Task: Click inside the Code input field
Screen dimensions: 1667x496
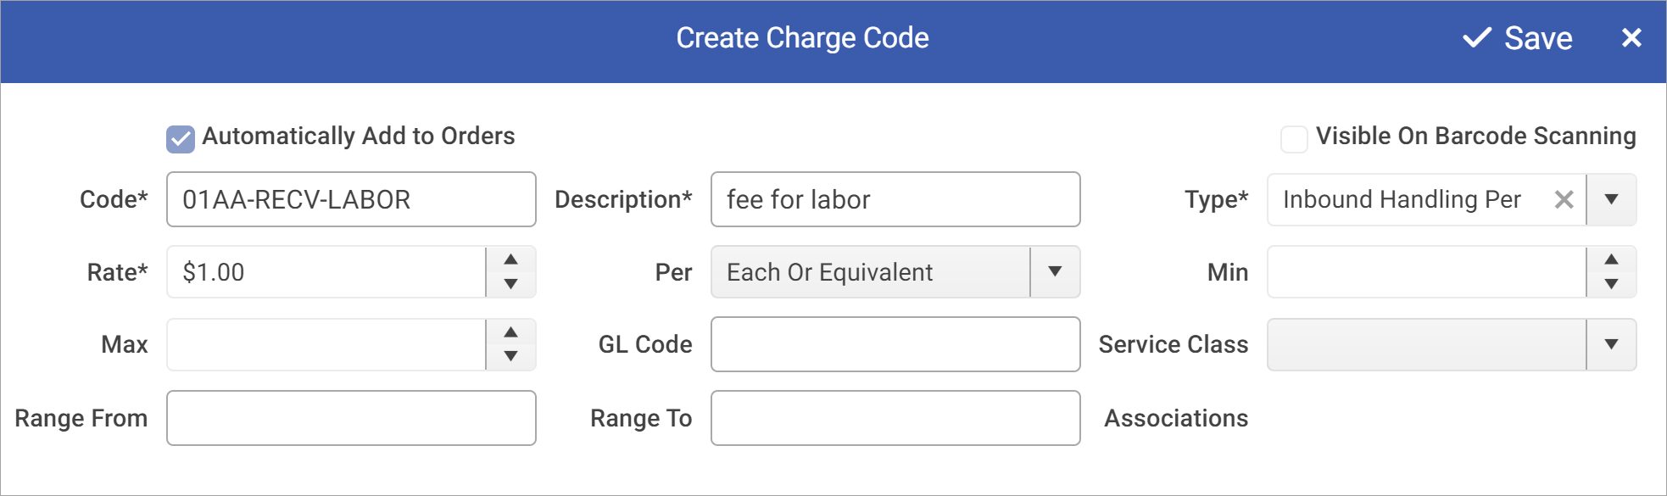Action: [351, 199]
